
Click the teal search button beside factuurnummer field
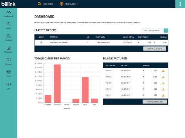166,31
